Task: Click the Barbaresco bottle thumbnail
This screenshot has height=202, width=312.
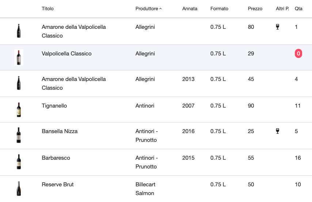Action: tap(19, 162)
